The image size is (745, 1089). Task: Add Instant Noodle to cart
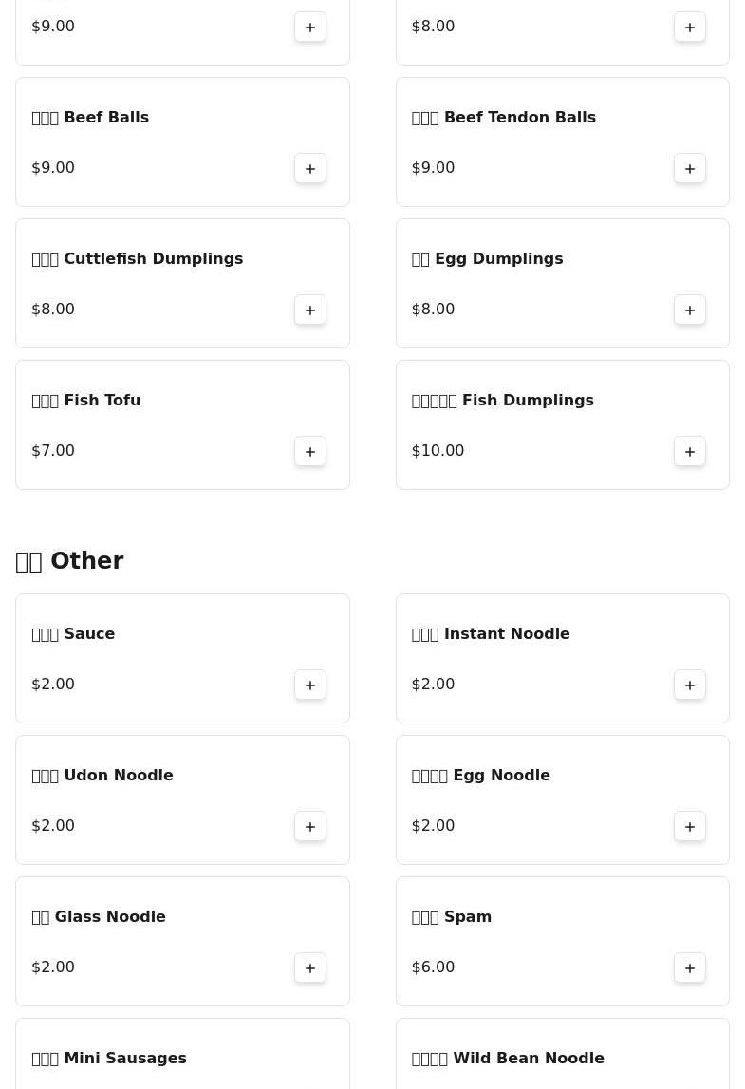690,685
